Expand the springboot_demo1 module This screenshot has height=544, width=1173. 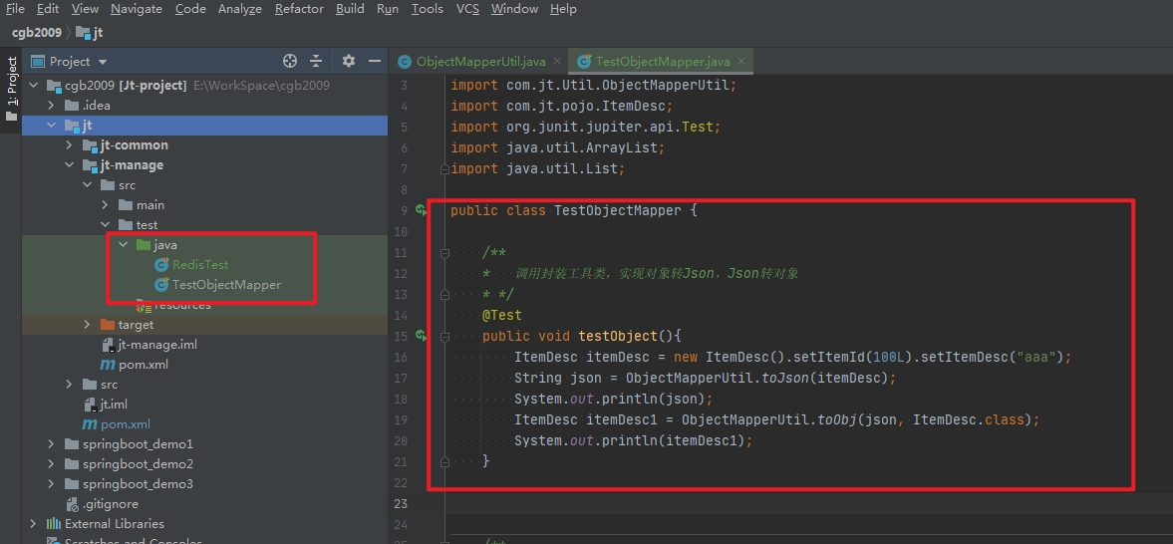pyautogui.click(x=51, y=444)
